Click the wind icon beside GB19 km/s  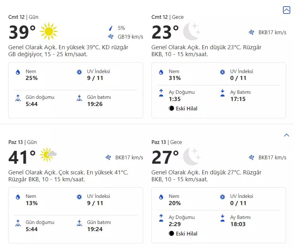pos(110,37)
